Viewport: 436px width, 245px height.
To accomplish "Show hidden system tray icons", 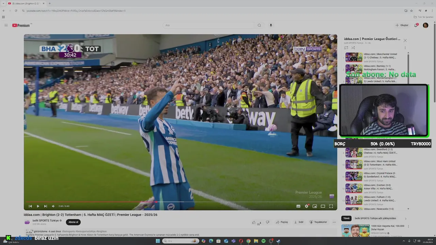I will [404, 241].
